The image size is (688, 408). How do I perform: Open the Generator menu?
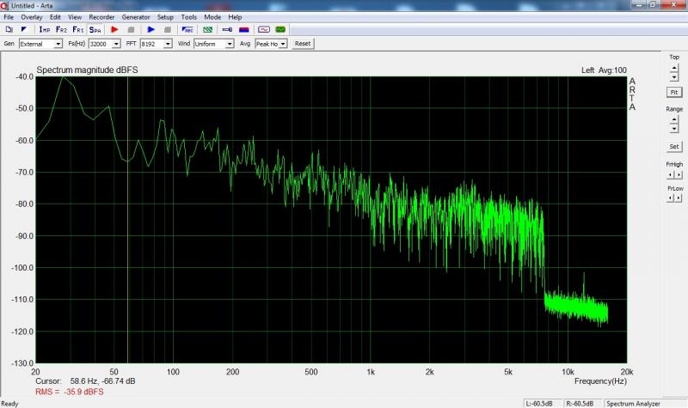point(136,16)
